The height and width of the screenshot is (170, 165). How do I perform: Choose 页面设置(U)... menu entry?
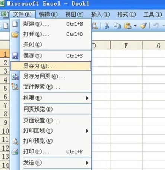[x=51, y=121]
